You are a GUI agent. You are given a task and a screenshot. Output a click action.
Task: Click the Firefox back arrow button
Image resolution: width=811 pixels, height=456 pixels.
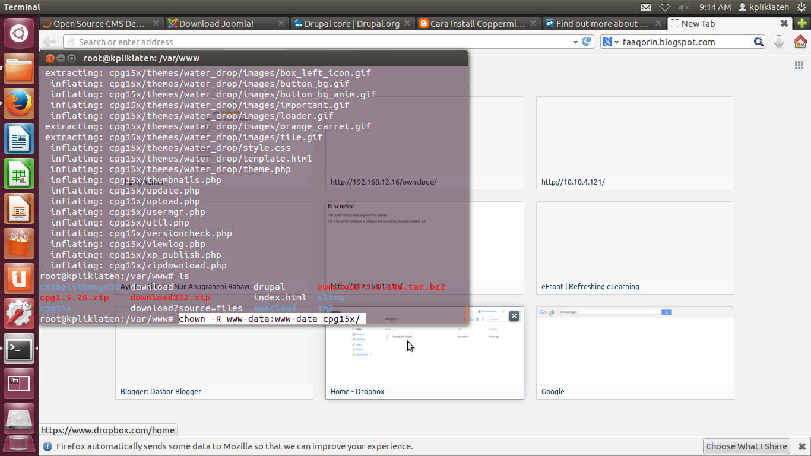point(49,42)
